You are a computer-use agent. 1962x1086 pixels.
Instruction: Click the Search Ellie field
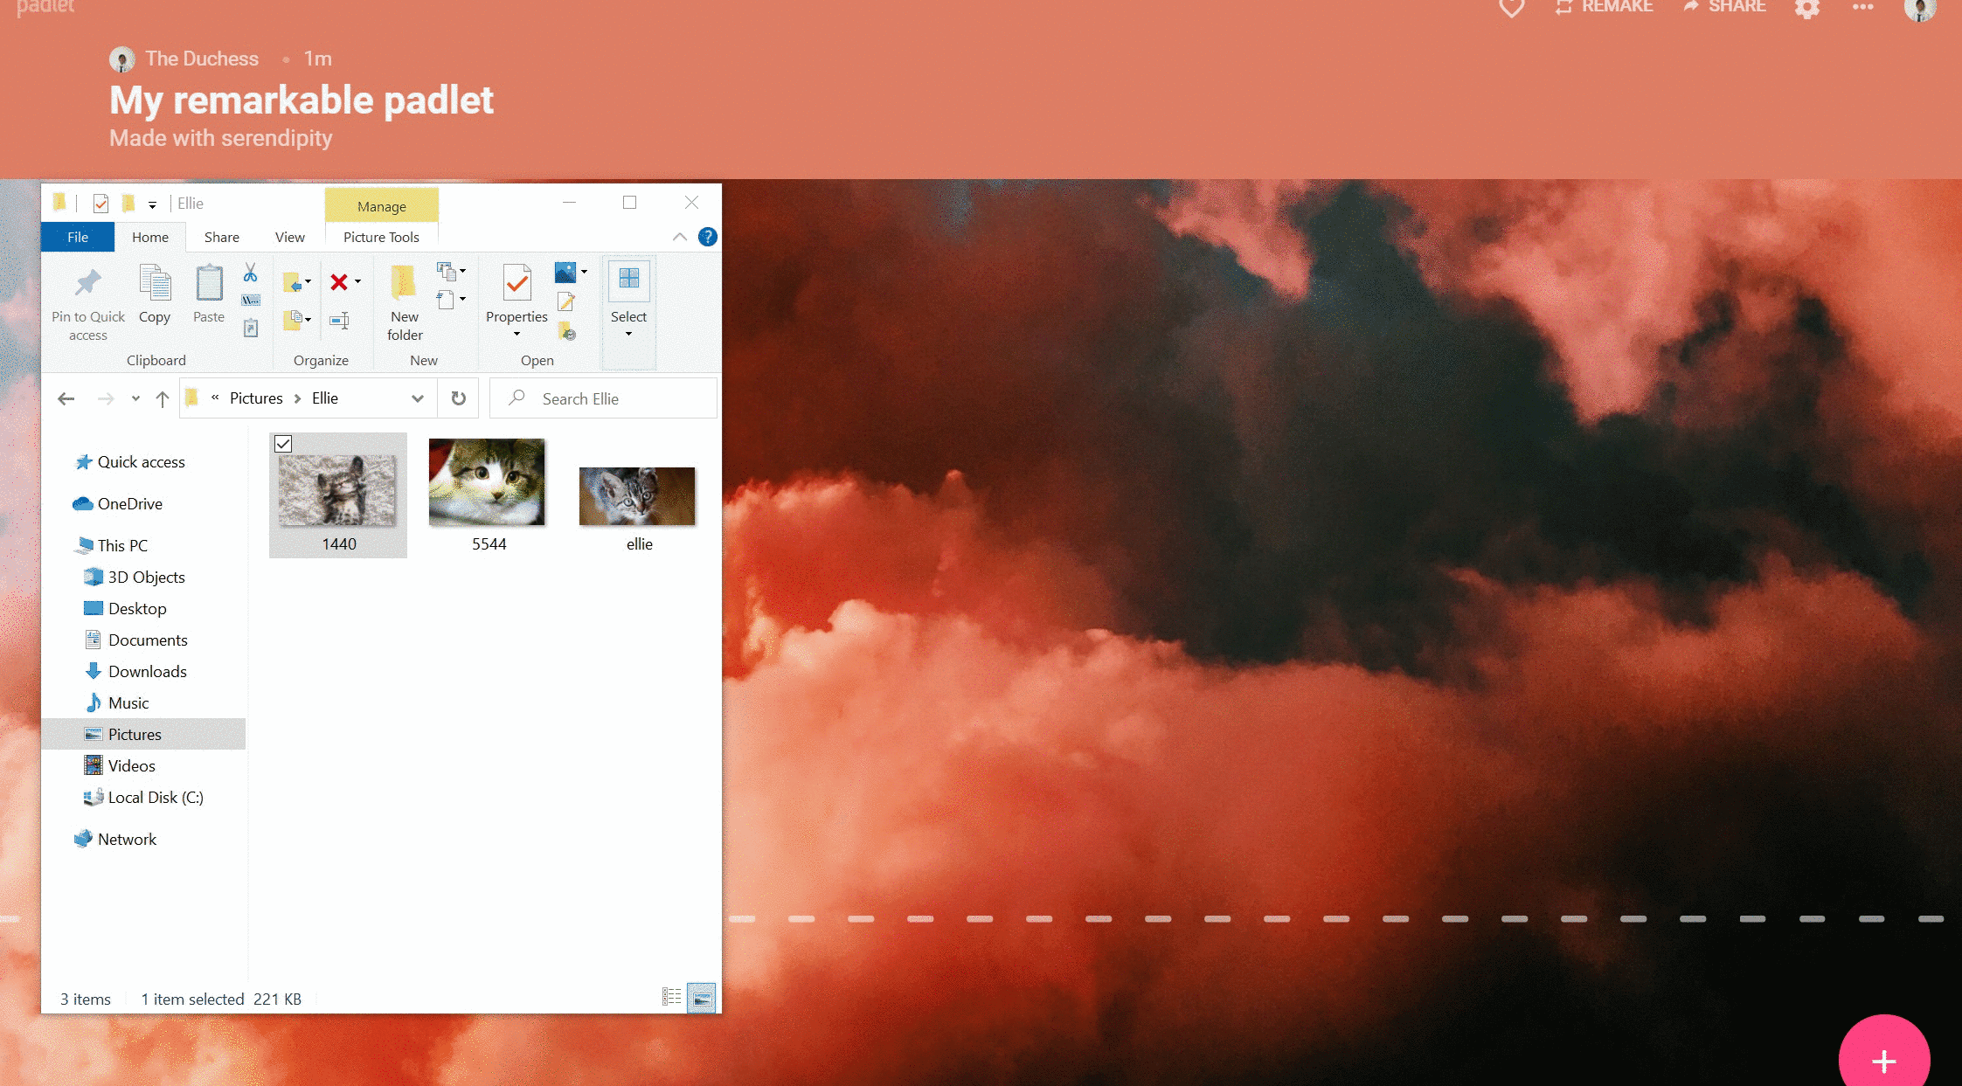[x=604, y=398]
